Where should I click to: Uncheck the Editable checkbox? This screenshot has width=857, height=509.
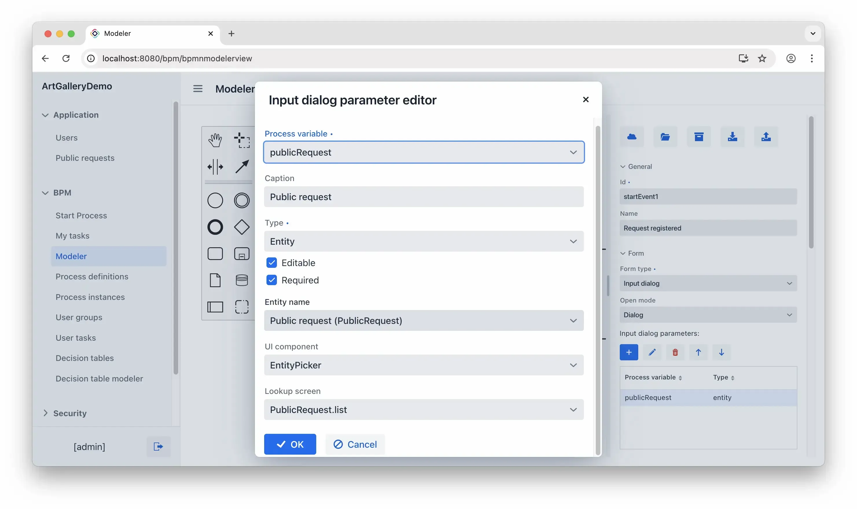point(272,263)
